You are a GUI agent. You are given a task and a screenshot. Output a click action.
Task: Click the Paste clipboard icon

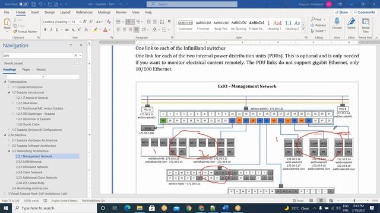pos(7,23)
